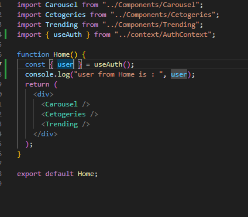Click console in the console.log statement
This screenshot has height=217, width=248.
point(39,74)
